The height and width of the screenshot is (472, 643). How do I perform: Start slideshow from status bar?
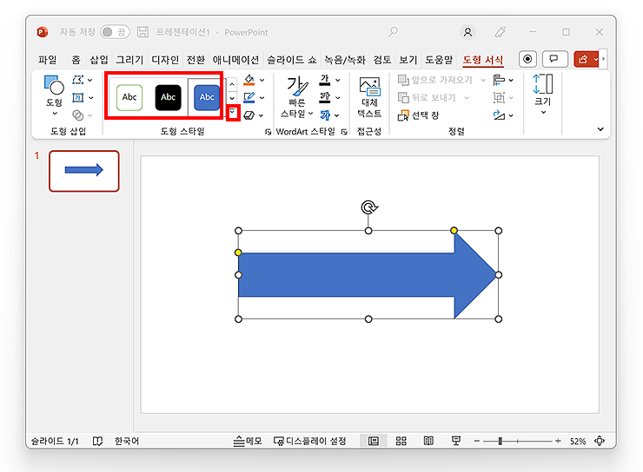click(455, 441)
